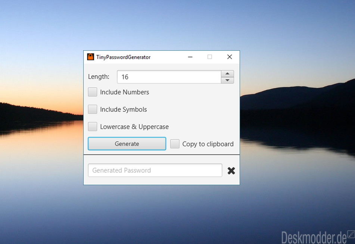Toggle the Copy to clipboard checkbox
Viewport: 355px width, 244px height.
point(175,144)
